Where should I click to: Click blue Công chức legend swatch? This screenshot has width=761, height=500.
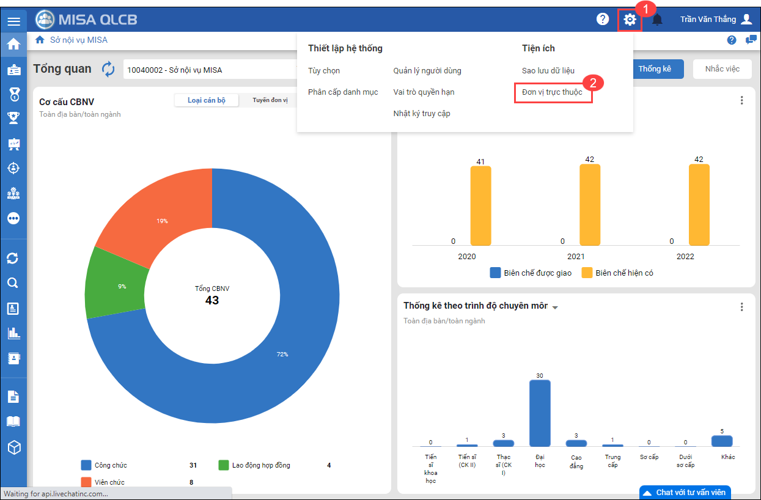click(86, 465)
